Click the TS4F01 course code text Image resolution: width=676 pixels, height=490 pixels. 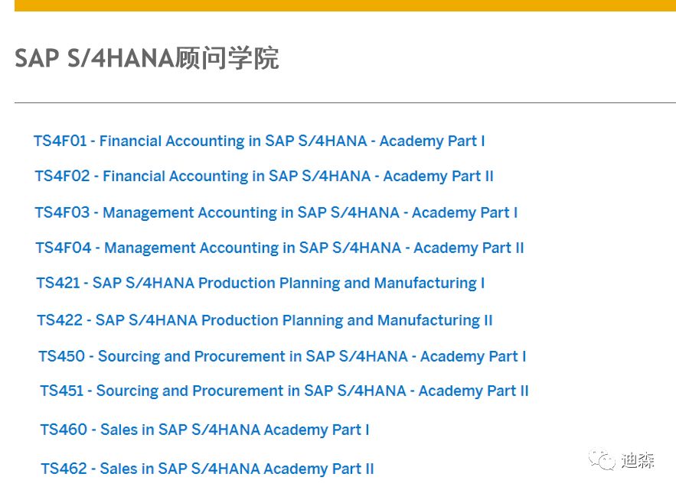point(60,141)
